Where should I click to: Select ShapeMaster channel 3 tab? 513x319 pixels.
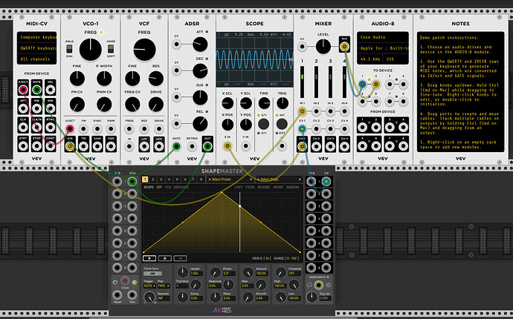pos(161,180)
